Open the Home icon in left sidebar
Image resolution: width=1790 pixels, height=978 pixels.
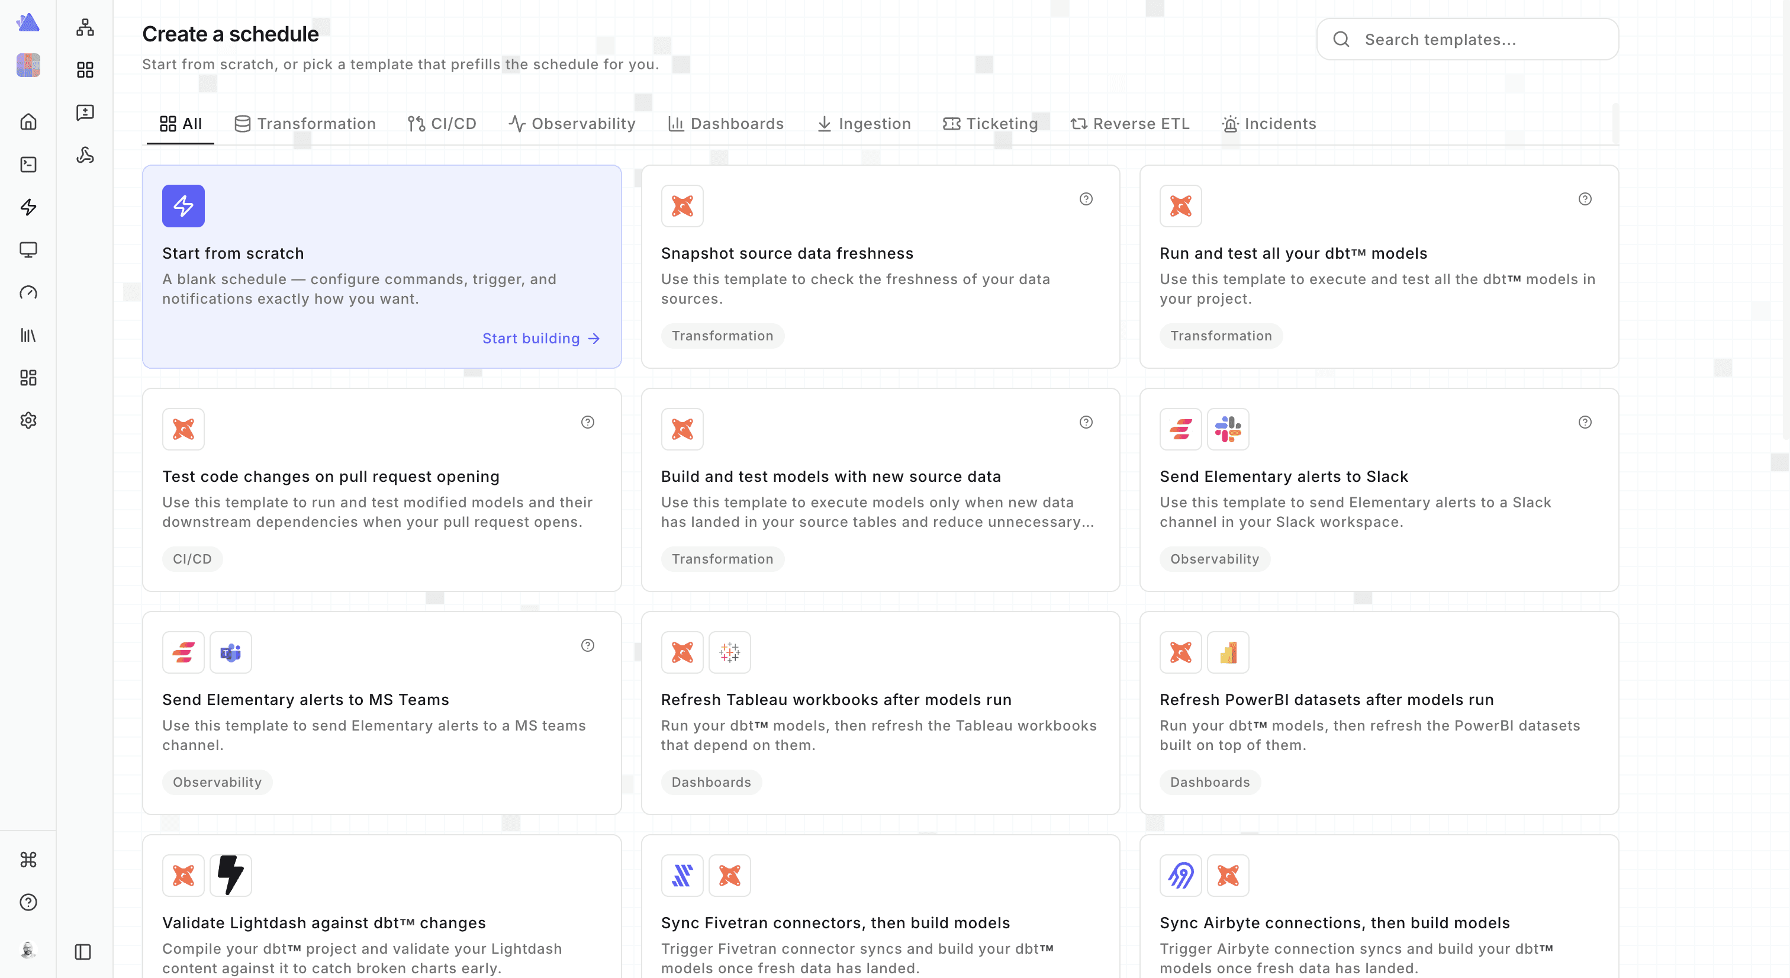click(x=28, y=121)
